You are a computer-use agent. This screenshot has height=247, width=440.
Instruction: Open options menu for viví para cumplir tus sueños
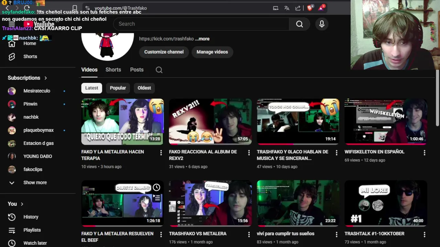[x=337, y=235]
